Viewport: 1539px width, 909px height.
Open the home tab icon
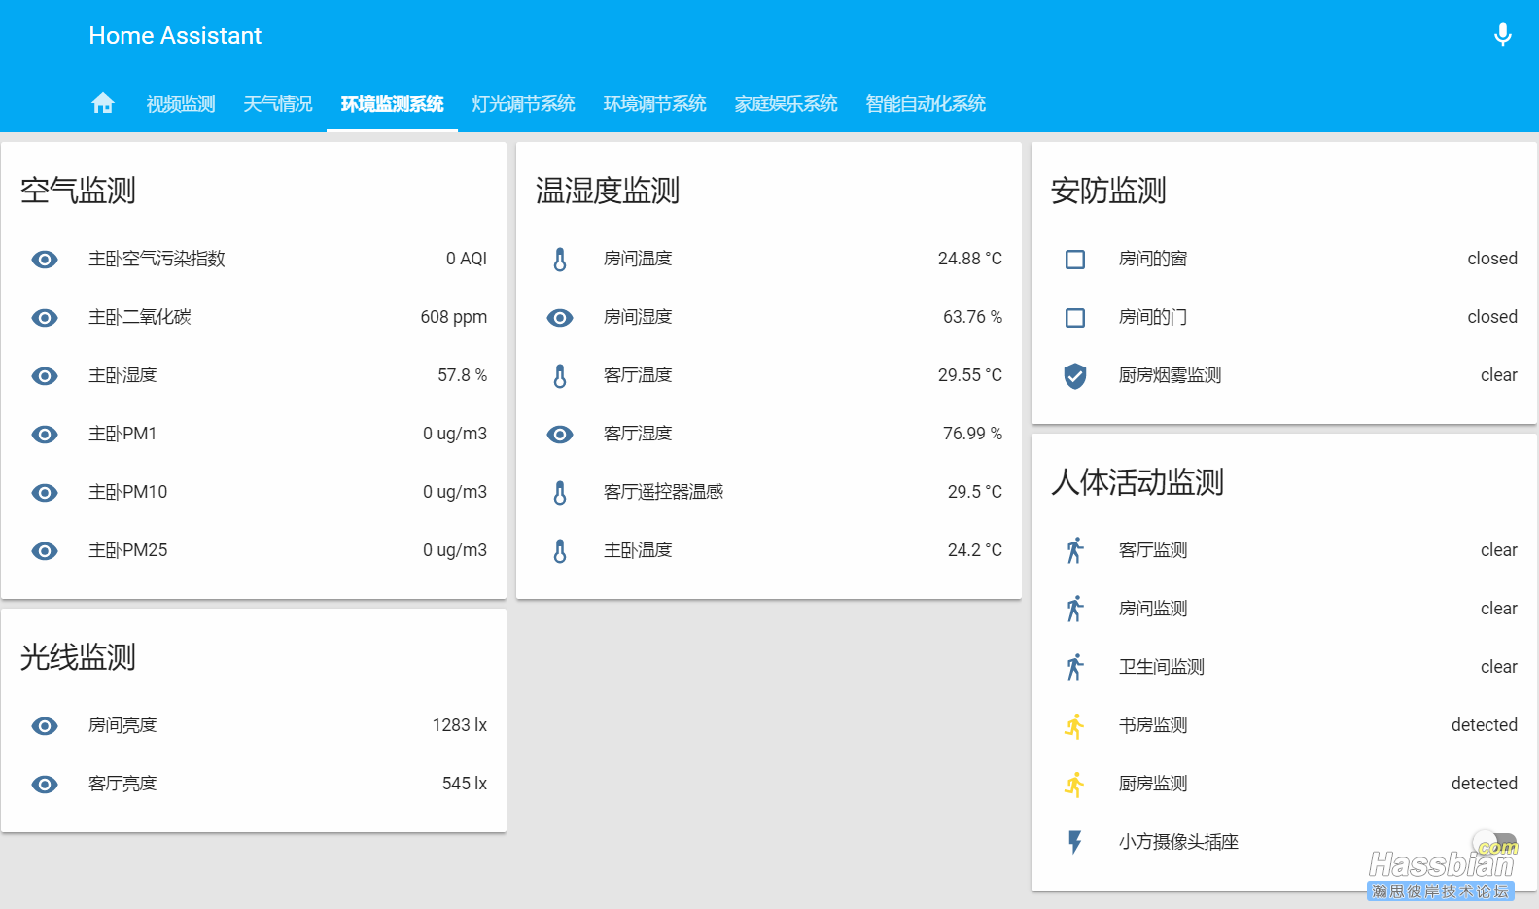click(x=102, y=103)
